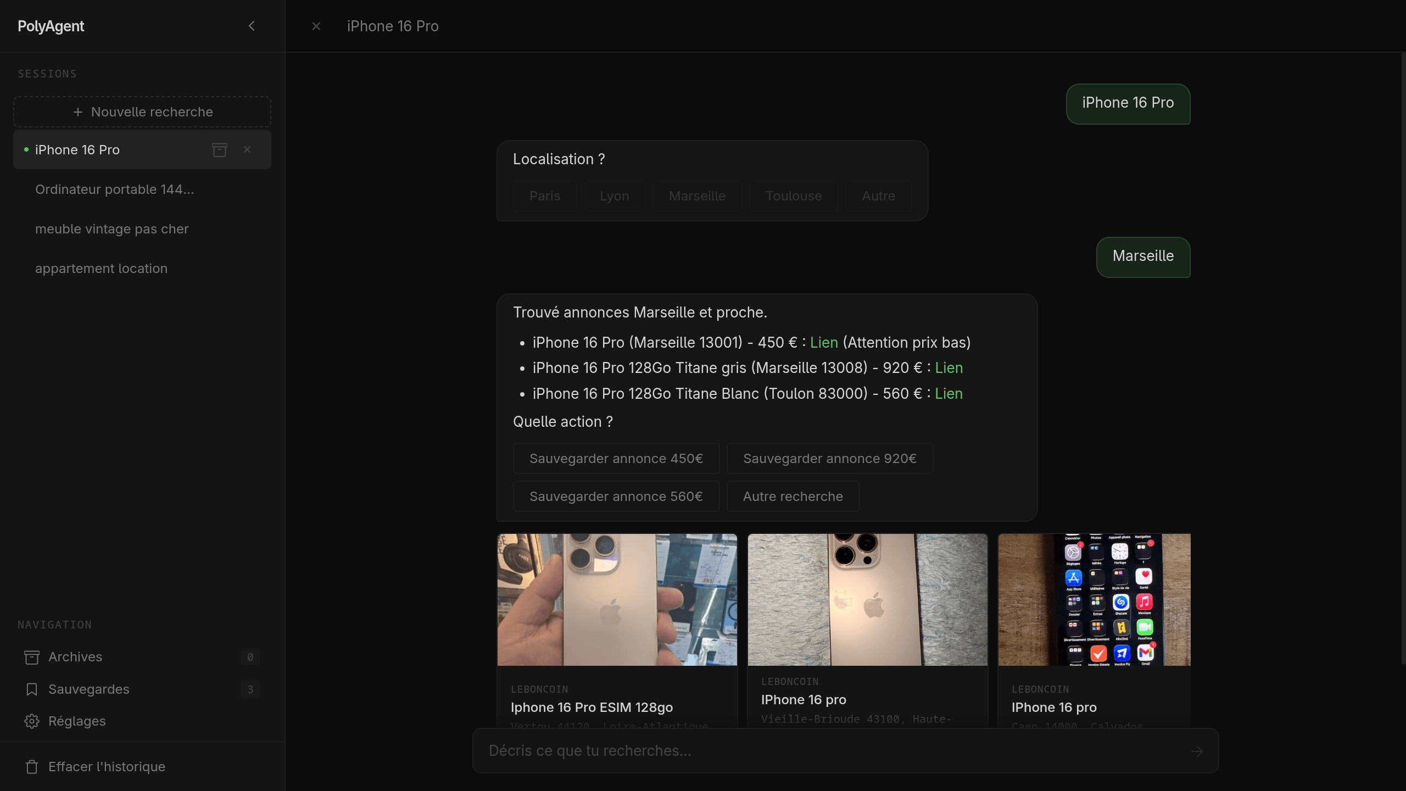Screen dimensions: 1406x791
Task: Choose Paris location chip
Action: [545, 196]
